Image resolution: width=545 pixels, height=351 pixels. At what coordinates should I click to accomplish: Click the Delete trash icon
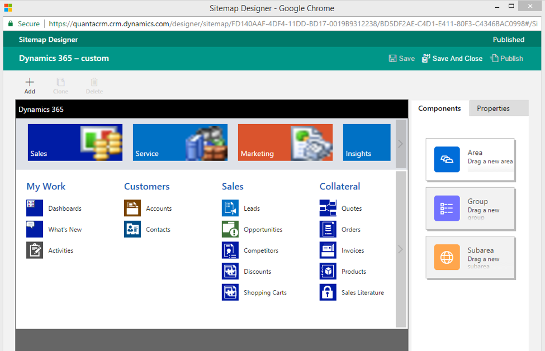point(94,82)
